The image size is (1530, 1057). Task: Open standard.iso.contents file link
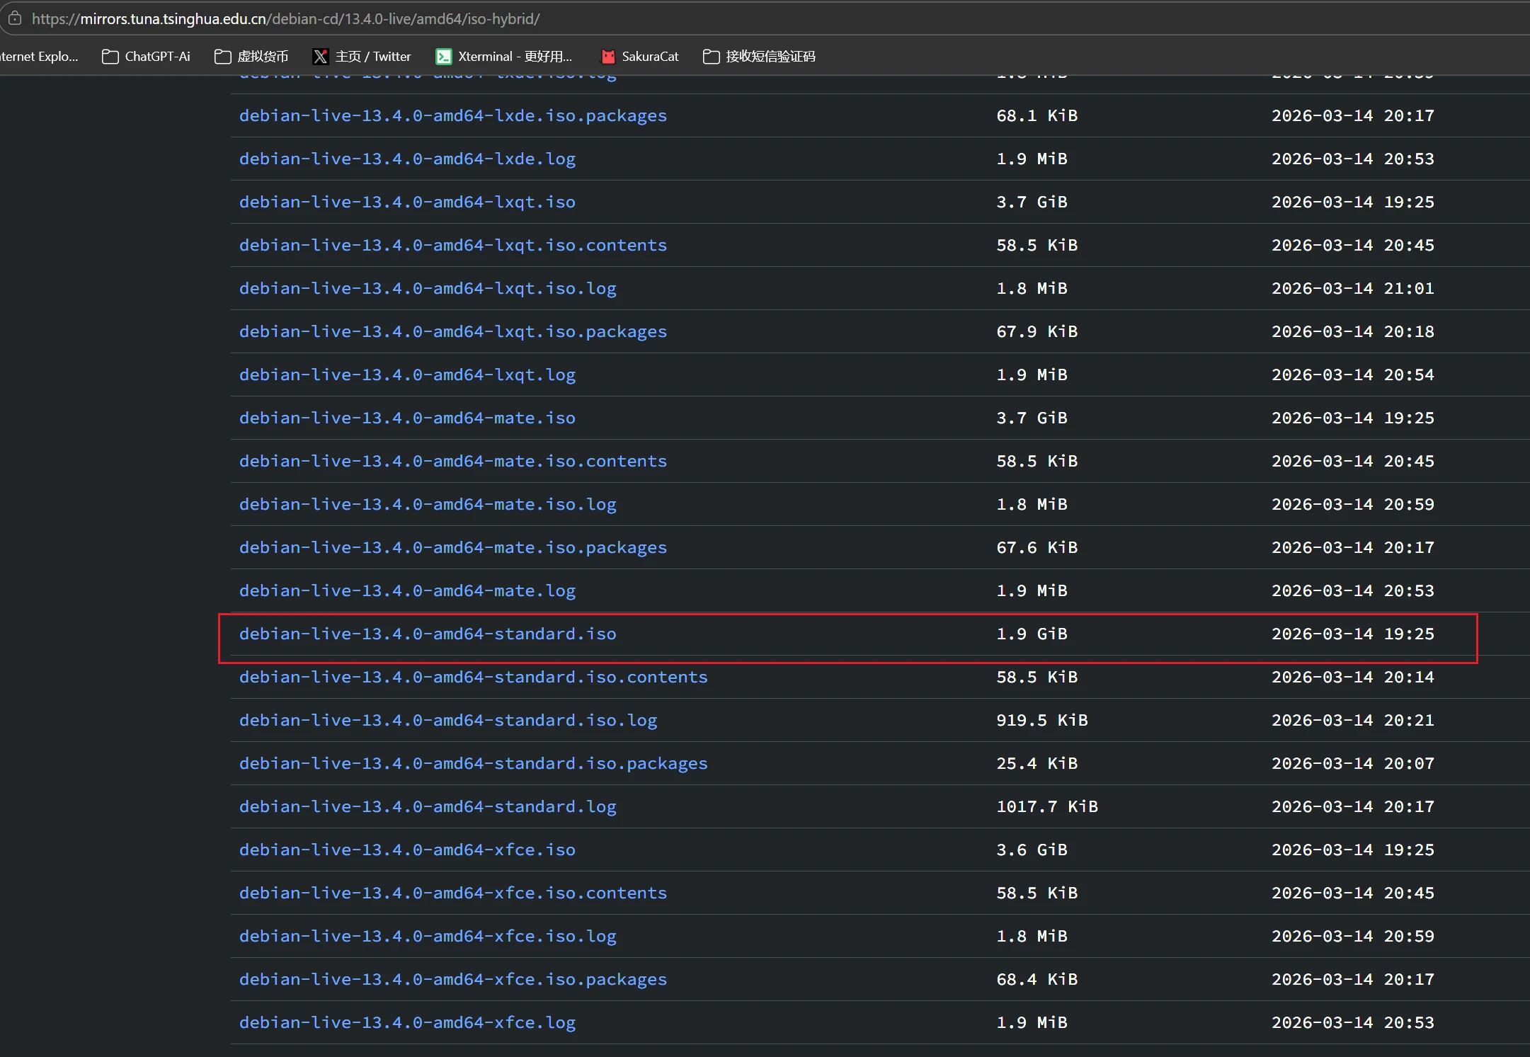coord(473,677)
